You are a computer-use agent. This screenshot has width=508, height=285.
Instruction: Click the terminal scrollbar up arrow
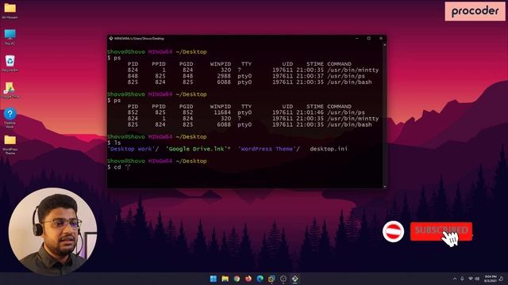(x=384, y=45)
